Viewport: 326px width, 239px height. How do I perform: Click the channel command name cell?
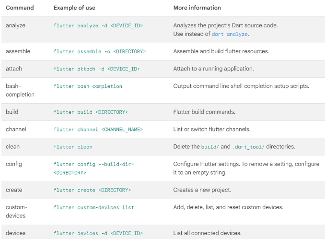click(x=16, y=129)
